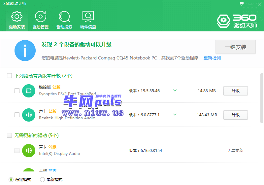The image size is (264, 185).
Task: Click the 发现 2 个设备的驱动可以升级 heading
Action: (x=77, y=45)
